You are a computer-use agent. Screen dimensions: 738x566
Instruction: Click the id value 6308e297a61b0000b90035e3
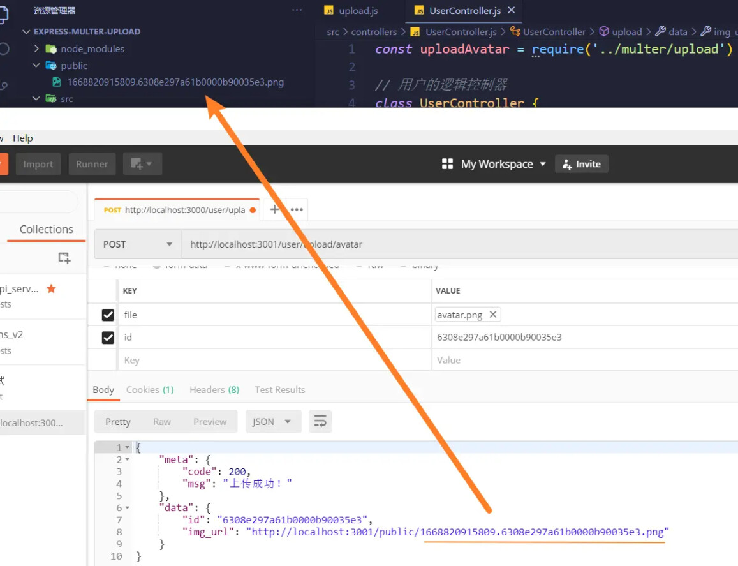pos(499,337)
